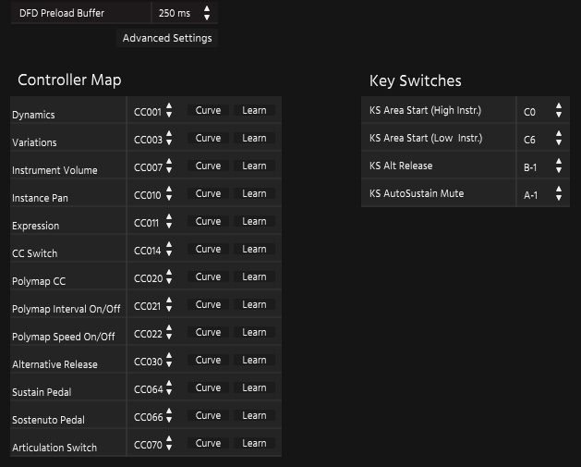The width and height of the screenshot is (581, 467).
Task: Increase KS Alt Release key value
Action: [x=559, y=162]
